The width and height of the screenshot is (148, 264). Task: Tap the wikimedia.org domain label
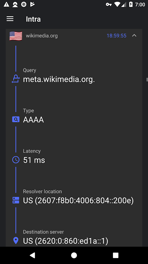point(42,36)
